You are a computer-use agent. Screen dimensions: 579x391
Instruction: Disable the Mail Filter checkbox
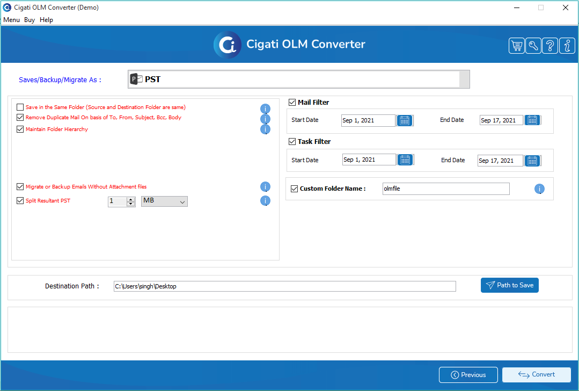click(x=292, y=103)
